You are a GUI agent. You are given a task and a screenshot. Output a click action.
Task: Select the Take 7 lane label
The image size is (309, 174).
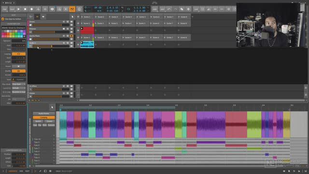tap(37, 148)
